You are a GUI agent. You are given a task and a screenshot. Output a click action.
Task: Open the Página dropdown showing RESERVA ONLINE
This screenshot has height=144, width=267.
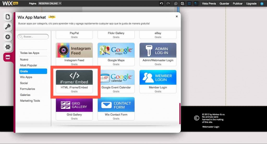coord(50,3)
